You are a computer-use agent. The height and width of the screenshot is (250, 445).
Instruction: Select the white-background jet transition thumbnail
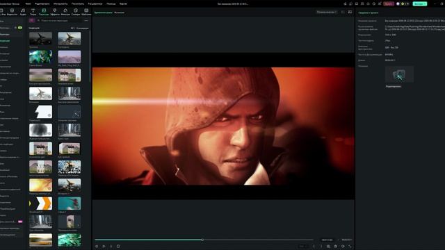[x=40, y=93]
